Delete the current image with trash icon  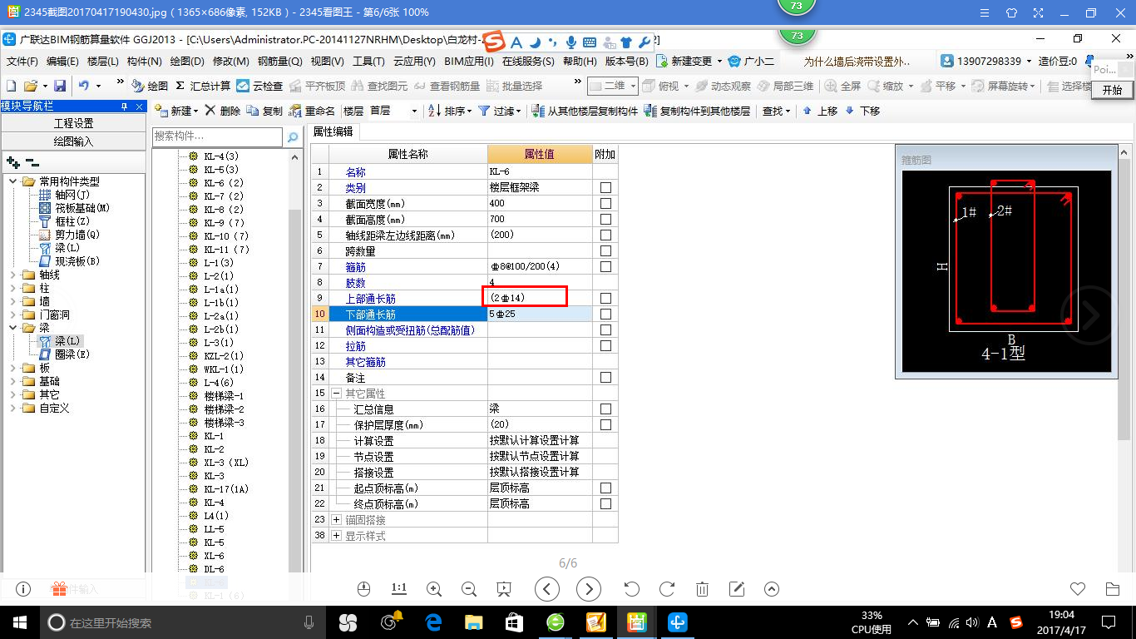click(702, 589)
